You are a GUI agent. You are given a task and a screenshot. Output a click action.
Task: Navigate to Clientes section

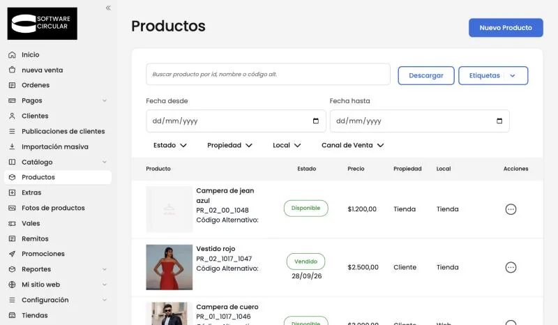coord(35,116)
